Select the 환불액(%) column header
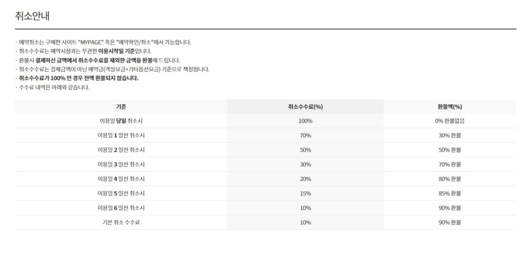528x268 pixels. click(x=450, y=107)
